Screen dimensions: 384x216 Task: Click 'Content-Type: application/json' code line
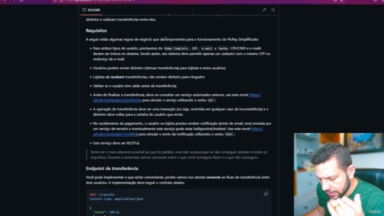[x=116, y=199]
